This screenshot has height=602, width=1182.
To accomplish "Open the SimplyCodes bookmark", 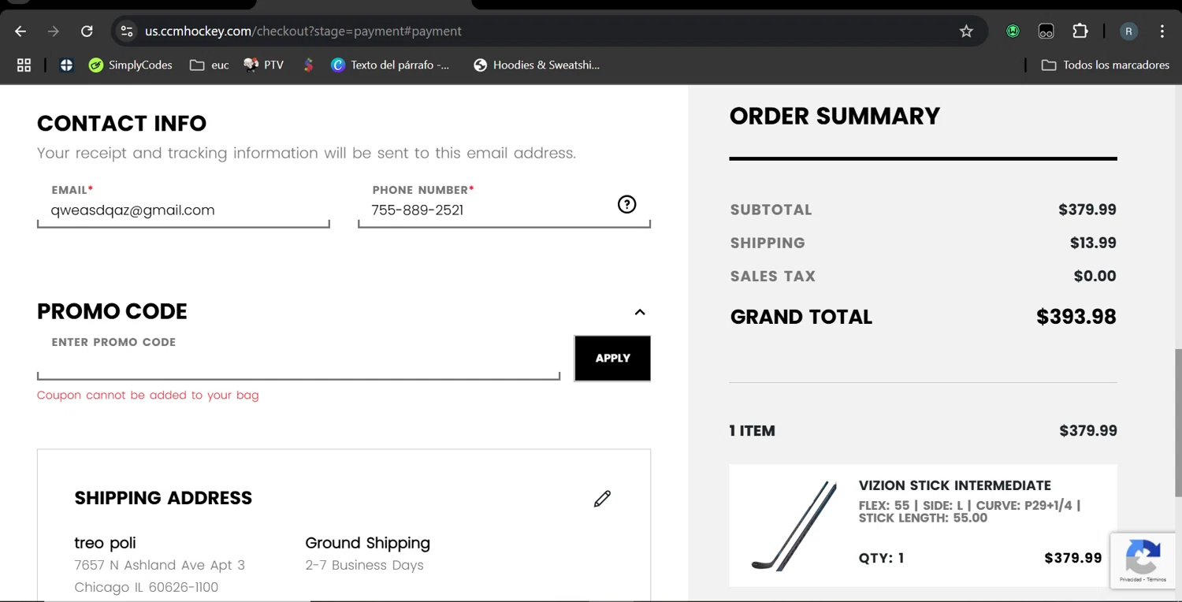I will tap(131, 65).
